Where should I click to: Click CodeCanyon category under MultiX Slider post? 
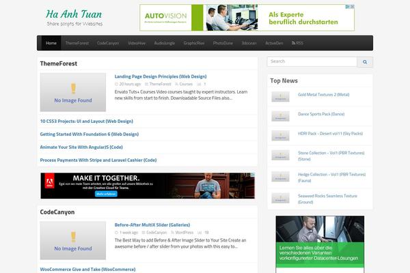click(156, 233)
